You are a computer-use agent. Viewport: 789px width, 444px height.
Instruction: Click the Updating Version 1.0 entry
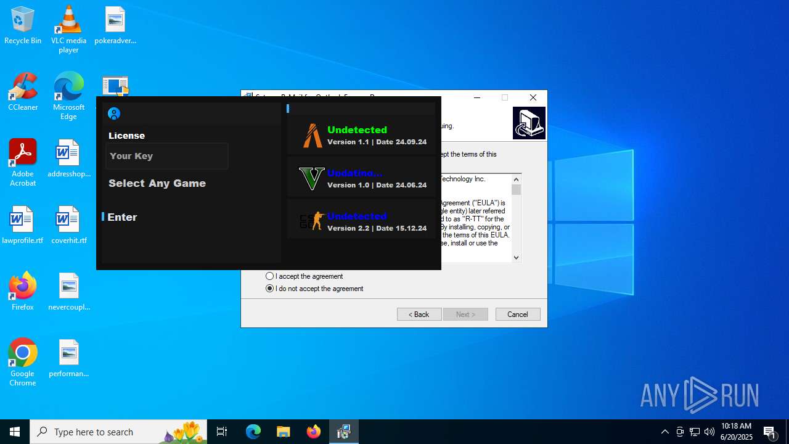pos(361,178)
